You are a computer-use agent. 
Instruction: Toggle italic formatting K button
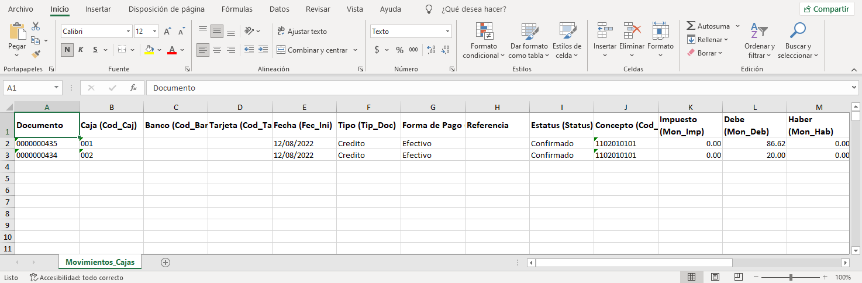tap(81, 50)
